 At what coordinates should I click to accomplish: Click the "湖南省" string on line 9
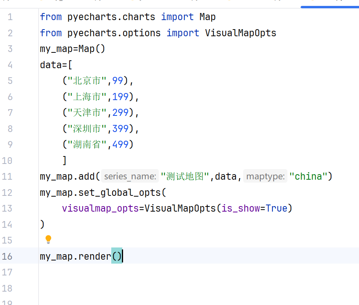click(x=87, y=144)
